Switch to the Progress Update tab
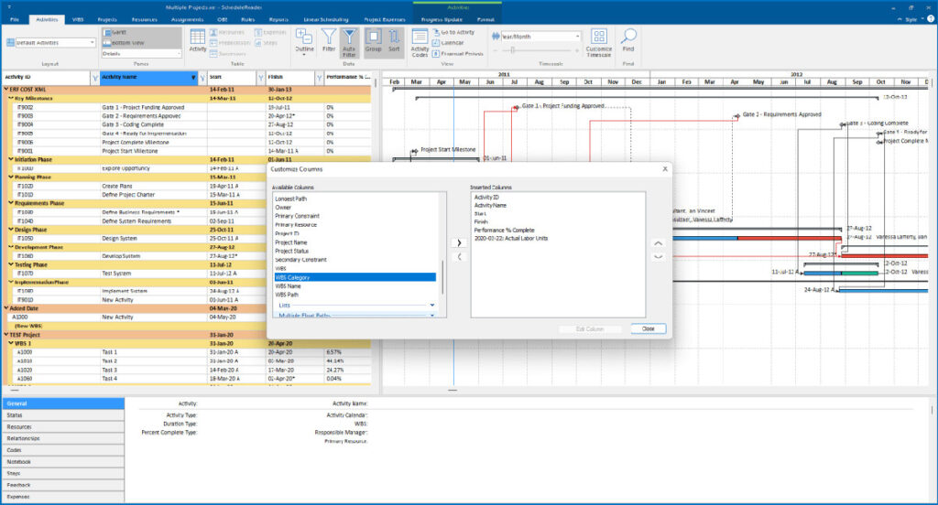 442,20
